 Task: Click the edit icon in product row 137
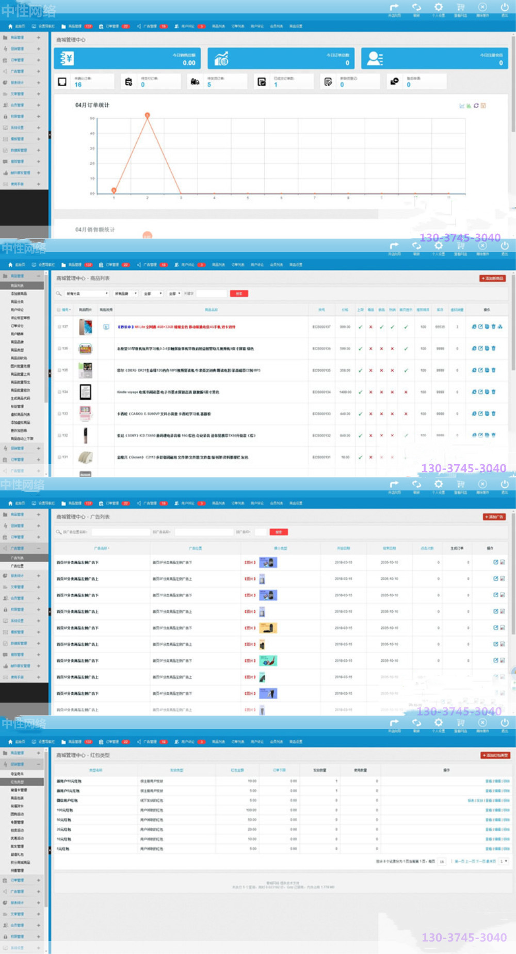click(x=480, y=327)
